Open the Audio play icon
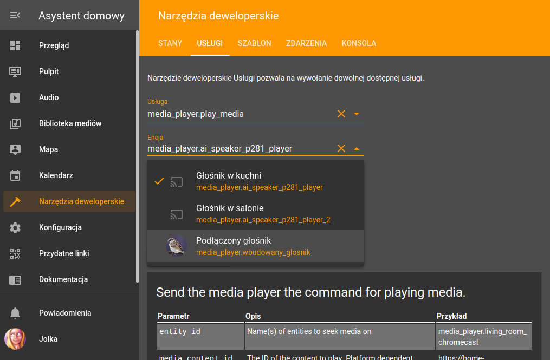 (x=15, y=97)
